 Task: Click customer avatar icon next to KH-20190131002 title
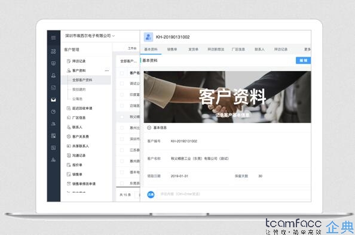pyautogui.click(x=149, y=37)
